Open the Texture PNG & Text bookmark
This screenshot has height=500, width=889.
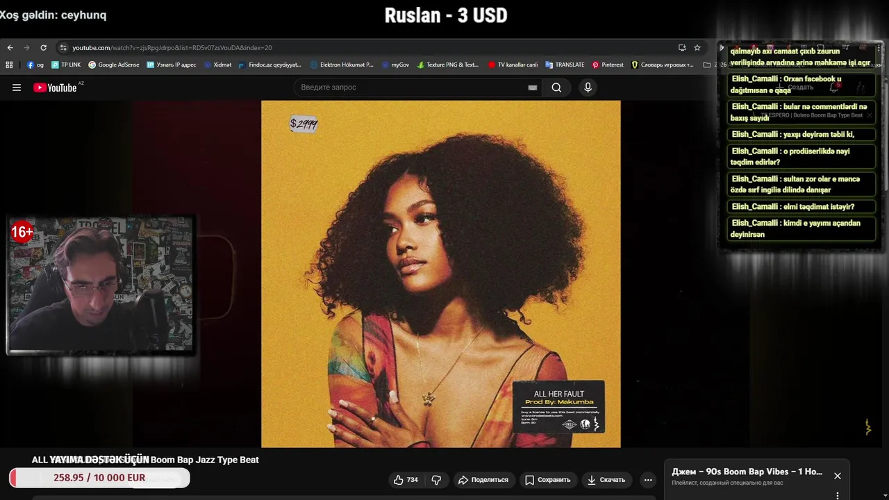pos(448,65)
